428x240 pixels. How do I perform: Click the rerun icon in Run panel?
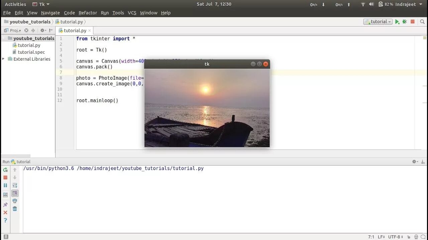point(5,170)
